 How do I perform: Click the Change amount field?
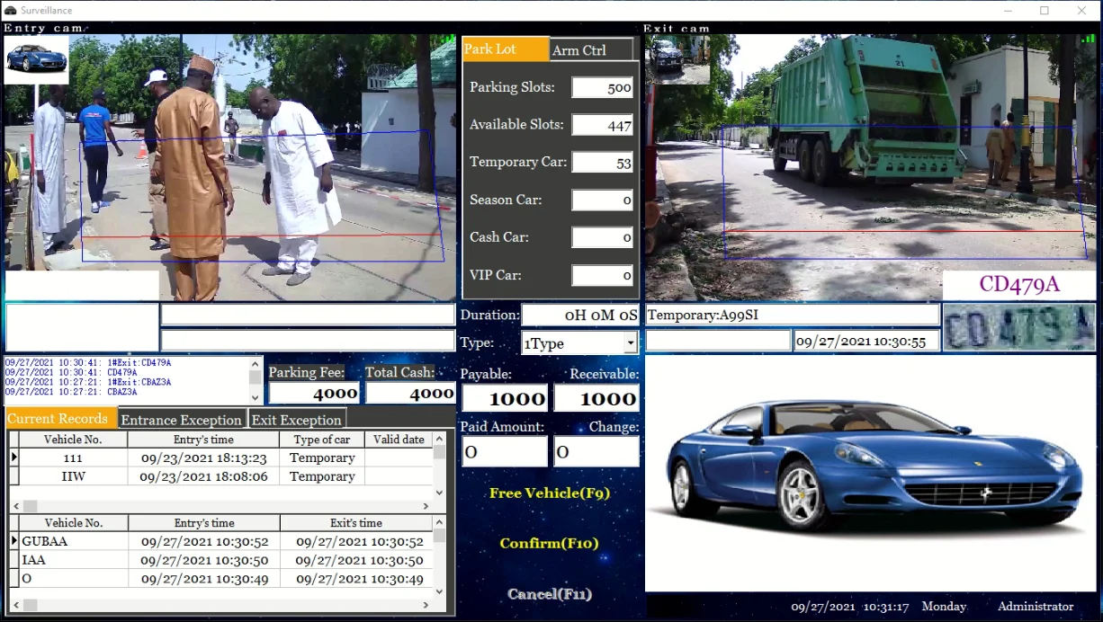tap(596, 451)
